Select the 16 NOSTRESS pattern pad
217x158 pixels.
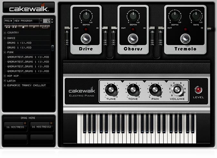15,127
